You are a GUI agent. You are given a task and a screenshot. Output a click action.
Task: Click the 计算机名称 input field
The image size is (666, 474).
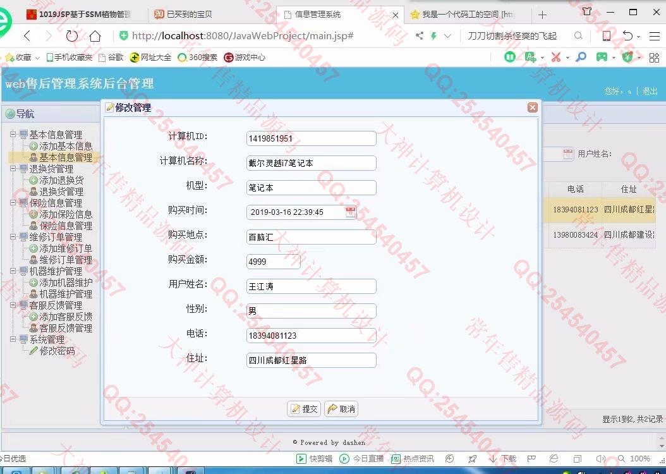click(312, 163)
